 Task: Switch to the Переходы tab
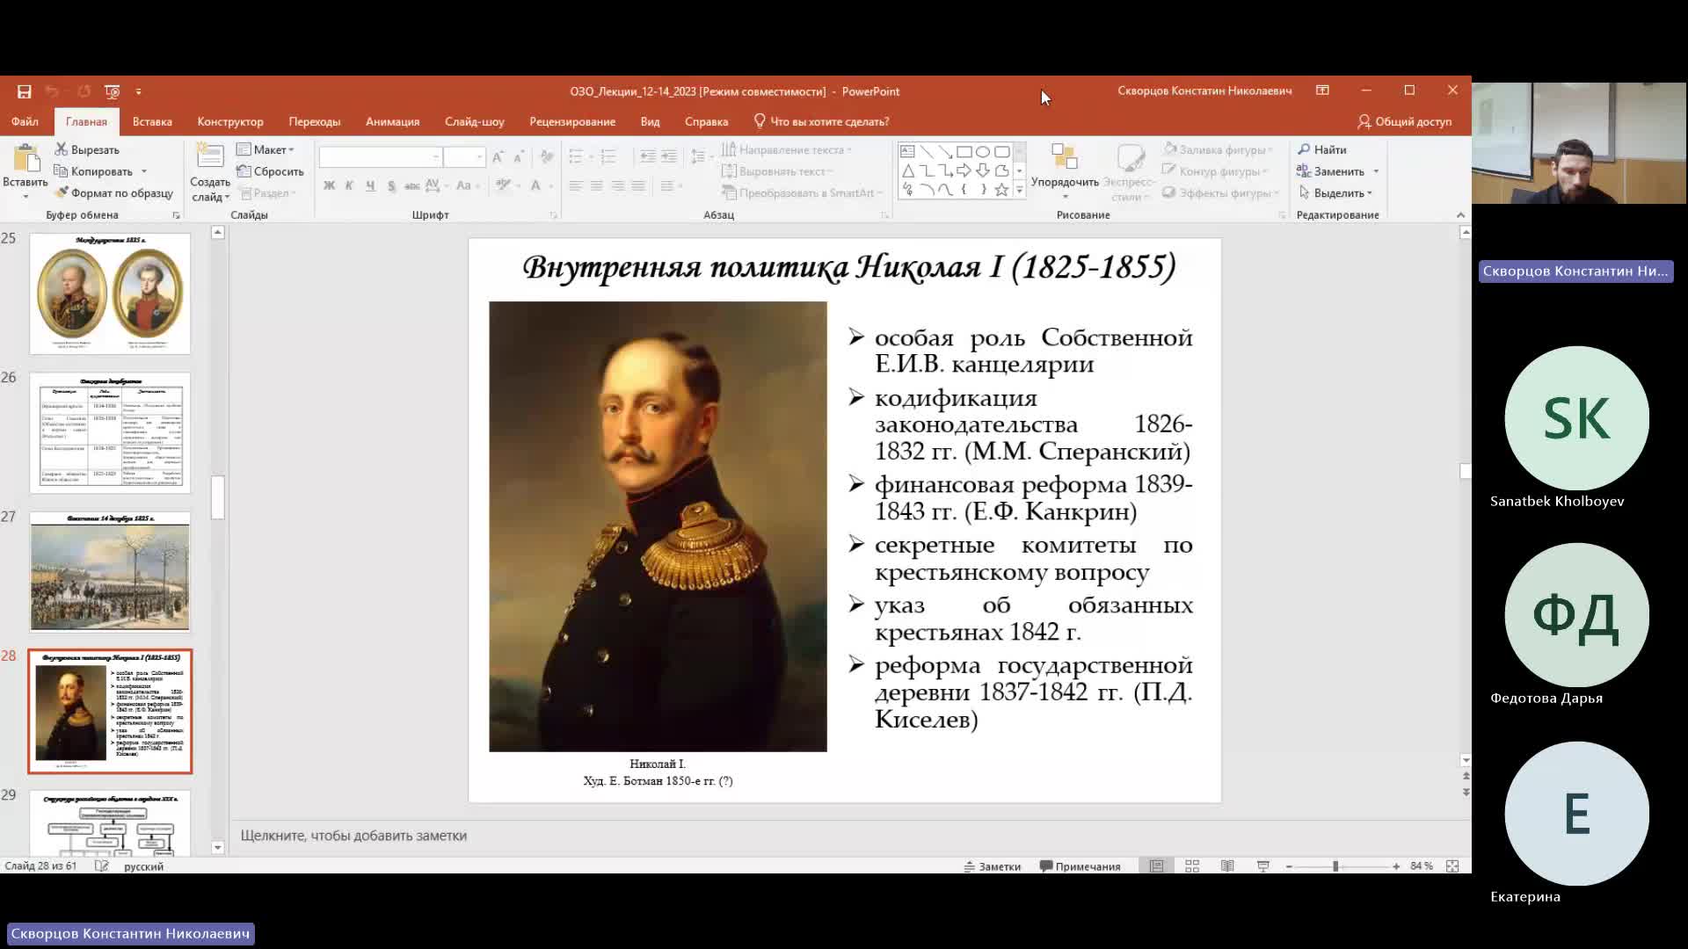[315, 121]
